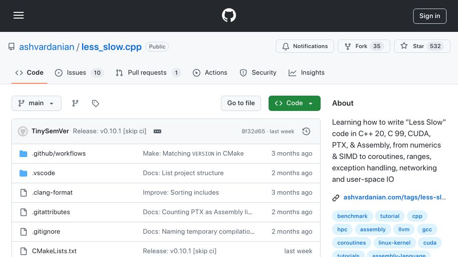
Task: Select the assembly topic tag
Action: pyautogui.click(x=373, y=229)
